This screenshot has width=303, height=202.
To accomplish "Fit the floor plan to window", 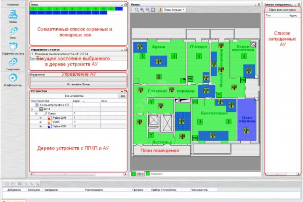I will (153, 10).
